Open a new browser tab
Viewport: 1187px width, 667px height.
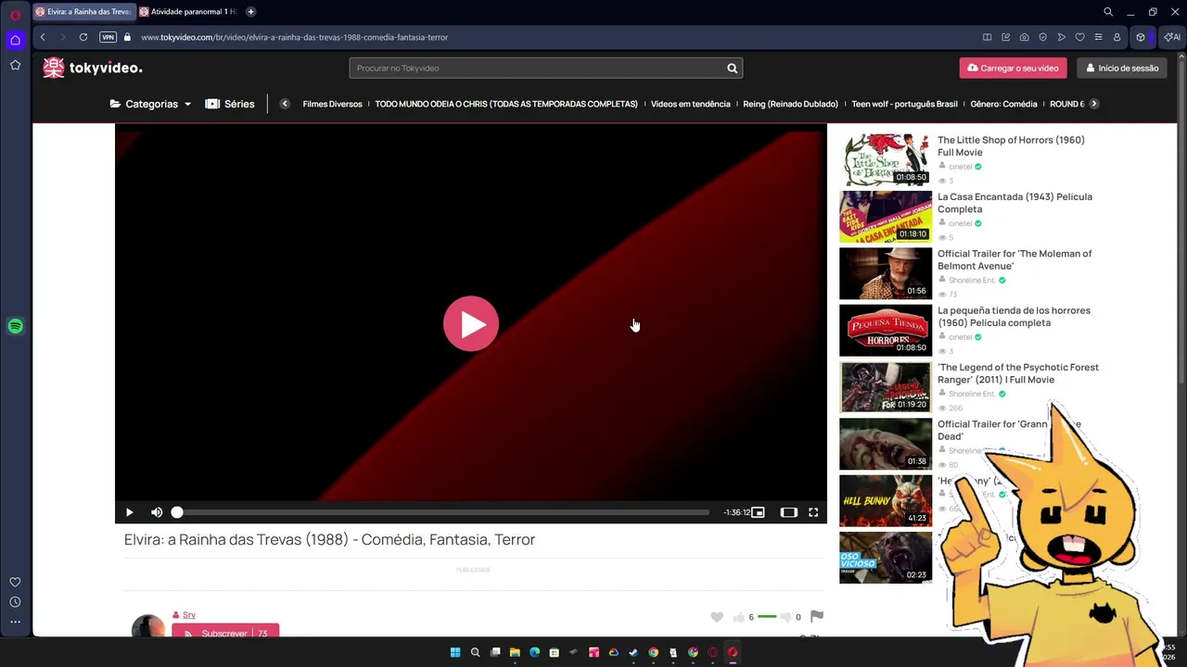pyautogui.click(x=250, y=12)
